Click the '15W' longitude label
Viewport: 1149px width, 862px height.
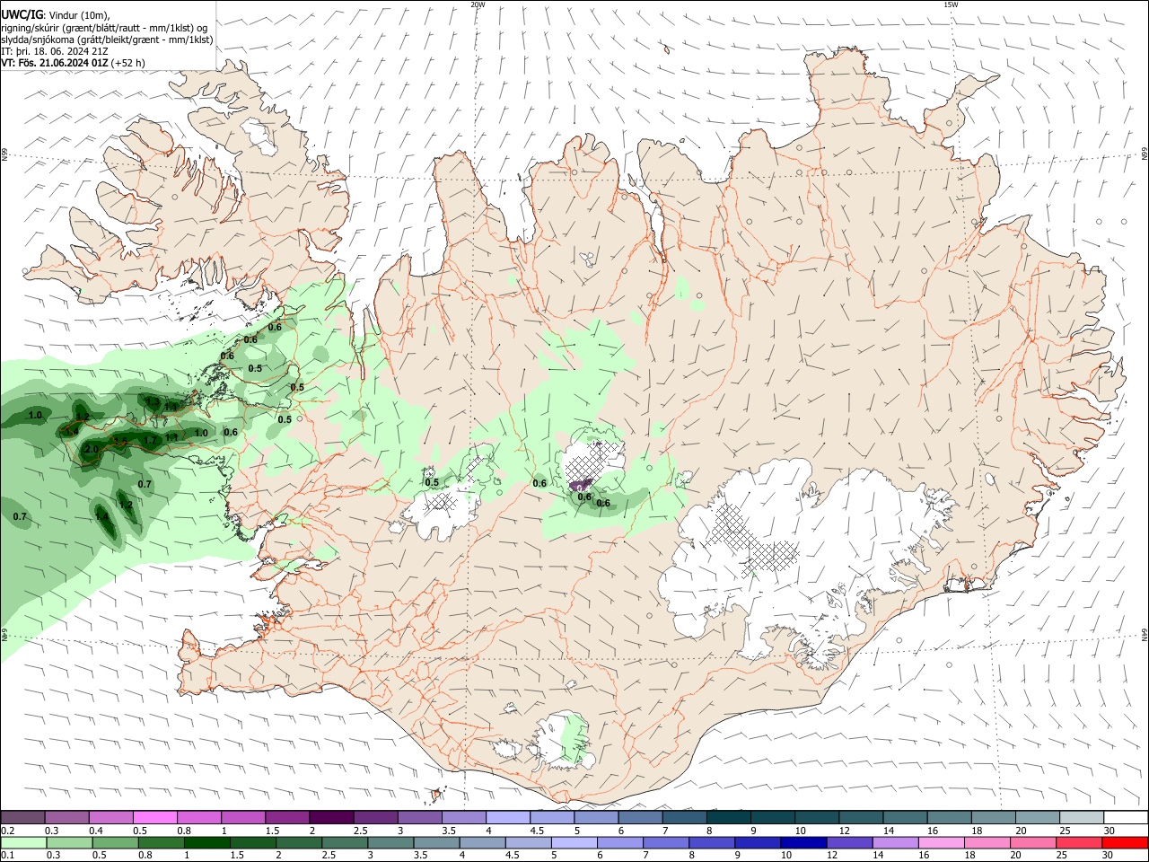(x=951, y=4)
